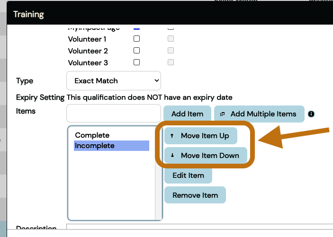The image size is (333, 237).
Task: Select Complete in the items list
Action: tap(92, 135)
